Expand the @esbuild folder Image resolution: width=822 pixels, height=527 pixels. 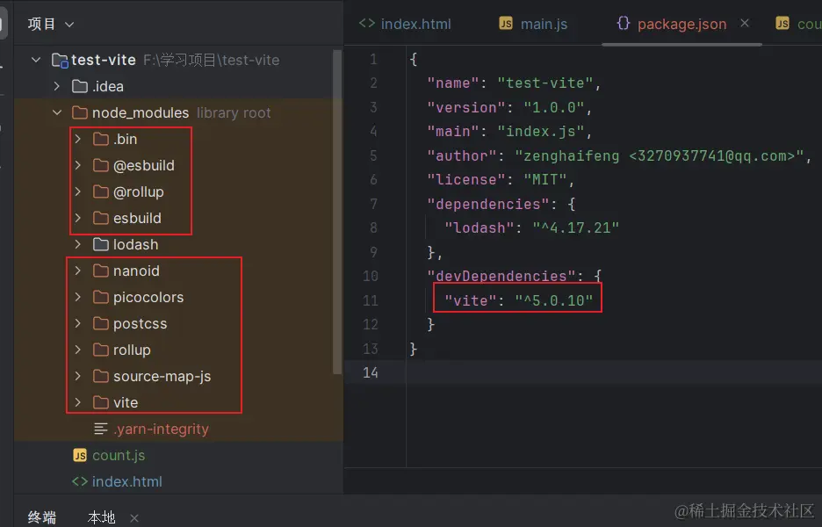click(x=77, y=165)
